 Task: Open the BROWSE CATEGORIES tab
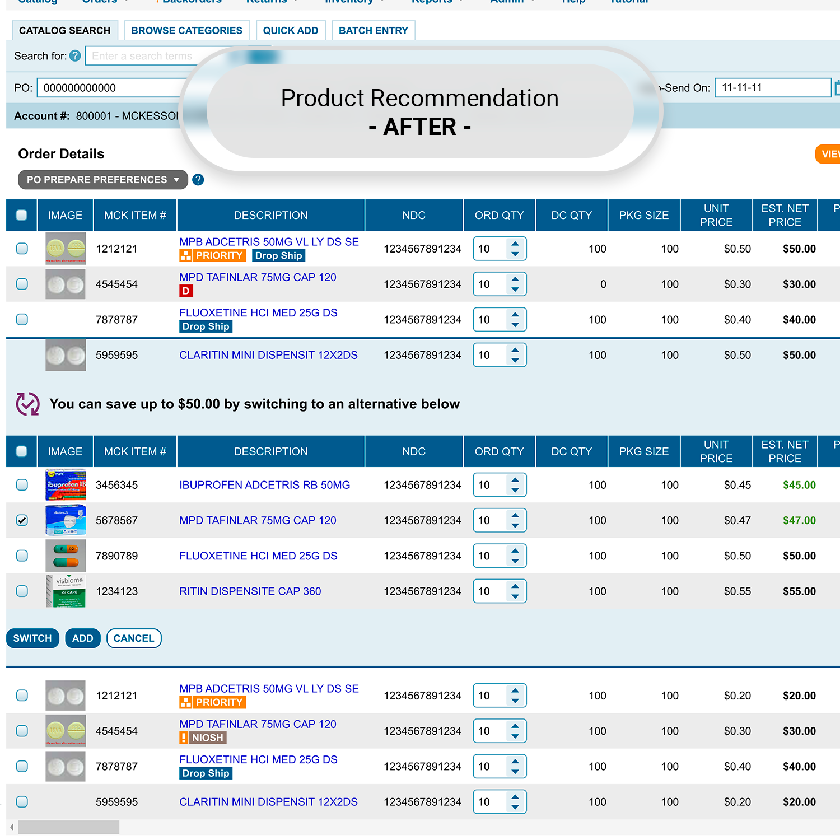pos(186,31)
